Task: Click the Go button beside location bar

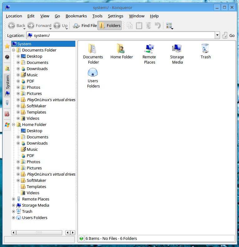Action: coord(228,35)
